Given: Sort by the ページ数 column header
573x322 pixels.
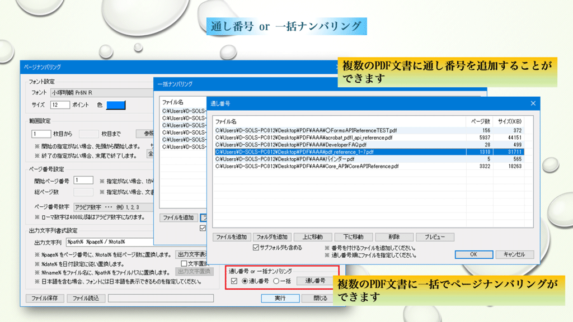Looking at the screenshot, I should (x=480, y=121).
